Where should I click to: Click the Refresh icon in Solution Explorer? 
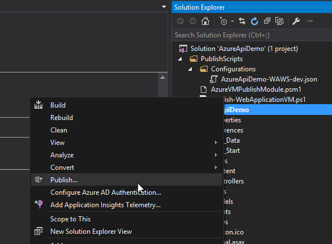pyautogui.click(x=255, y=21)
